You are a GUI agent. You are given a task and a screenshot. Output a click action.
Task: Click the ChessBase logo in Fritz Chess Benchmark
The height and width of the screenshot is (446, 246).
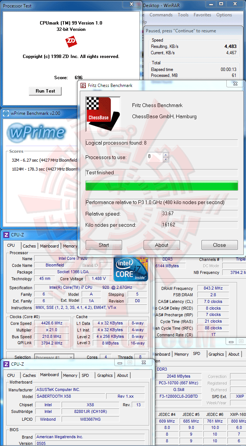(x=103, y=114)
